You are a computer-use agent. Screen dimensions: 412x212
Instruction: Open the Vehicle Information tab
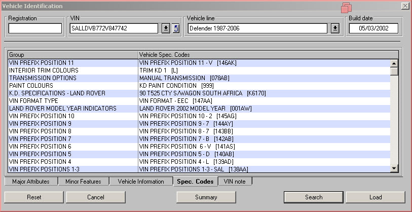pyautogui.click(x=141, y=182)
